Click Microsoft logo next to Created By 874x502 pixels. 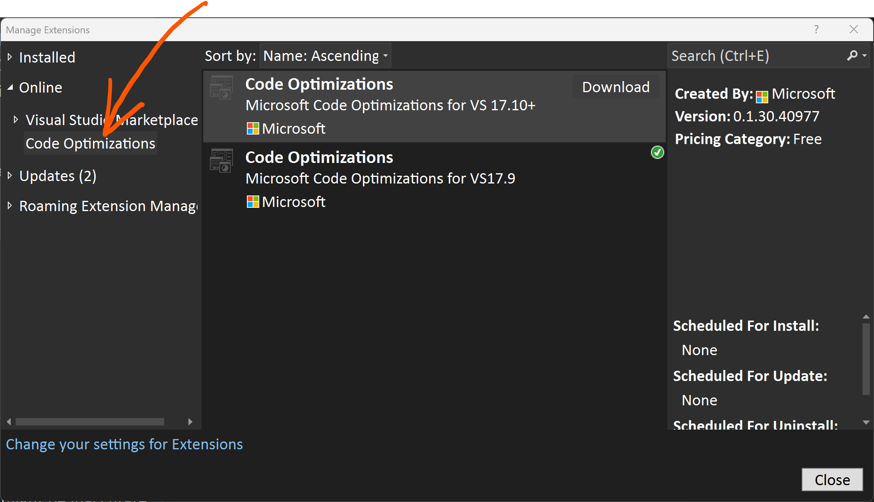click(762, 97)
